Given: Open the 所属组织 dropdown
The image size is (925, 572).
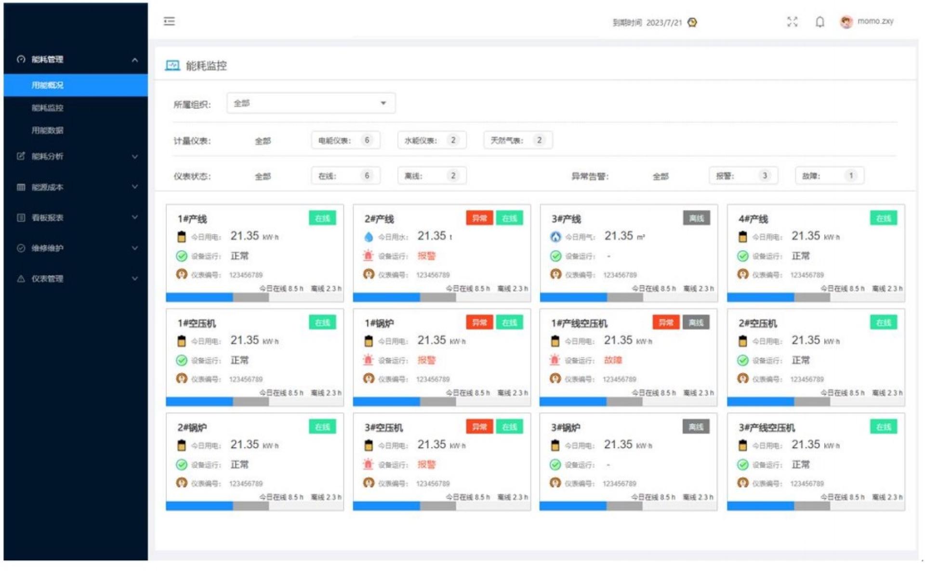Looking at the screenshot, I should pos(311,103).
